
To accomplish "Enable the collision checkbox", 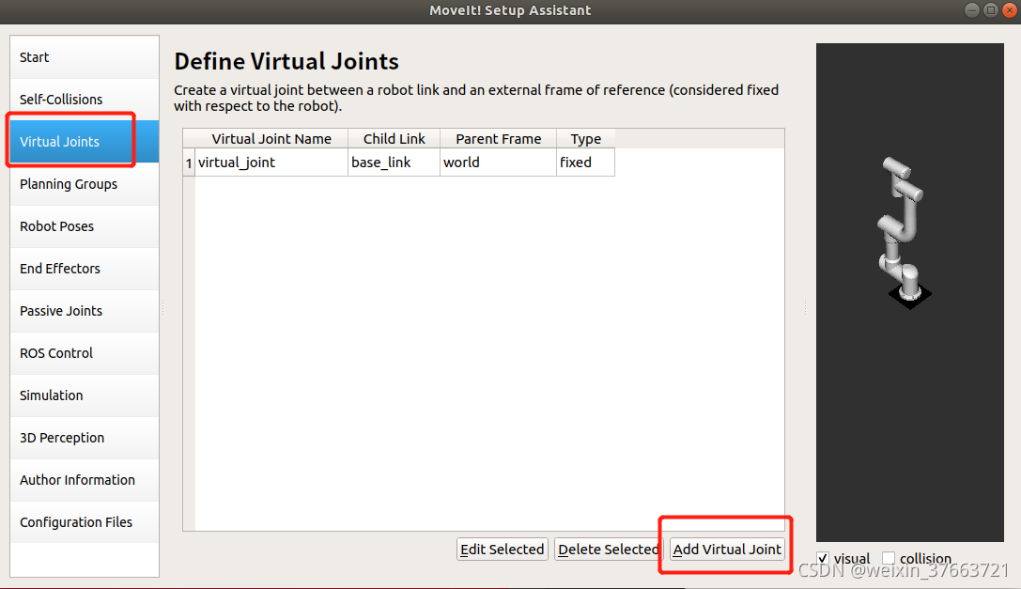I will (x=889, y=558).
